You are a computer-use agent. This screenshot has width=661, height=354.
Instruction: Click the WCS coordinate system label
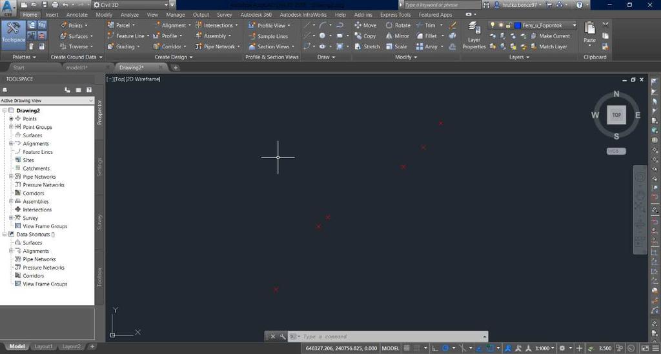(616, 151)
